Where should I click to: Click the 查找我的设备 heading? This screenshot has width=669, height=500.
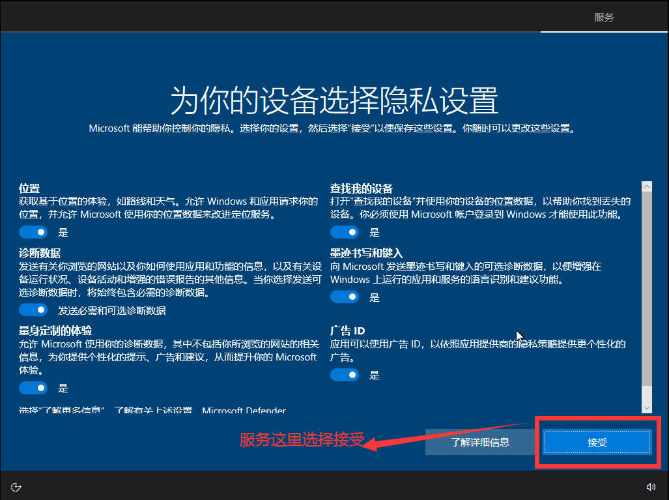[x=362, y=188]
